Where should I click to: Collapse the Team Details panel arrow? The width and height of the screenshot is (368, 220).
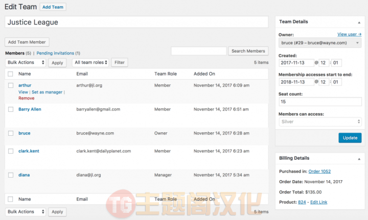coord(359,22)
